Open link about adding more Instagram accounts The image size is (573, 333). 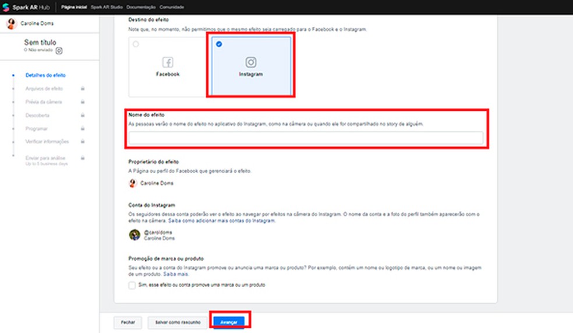click(x=221, y=221)
